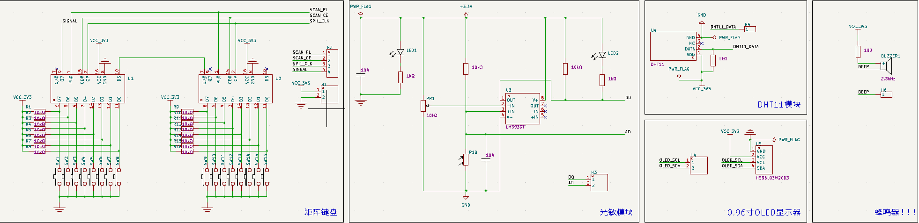Viewport: 919px width, 223px height.
Task: Select the DHT11 sensor block U4
Action: point(674,46)
